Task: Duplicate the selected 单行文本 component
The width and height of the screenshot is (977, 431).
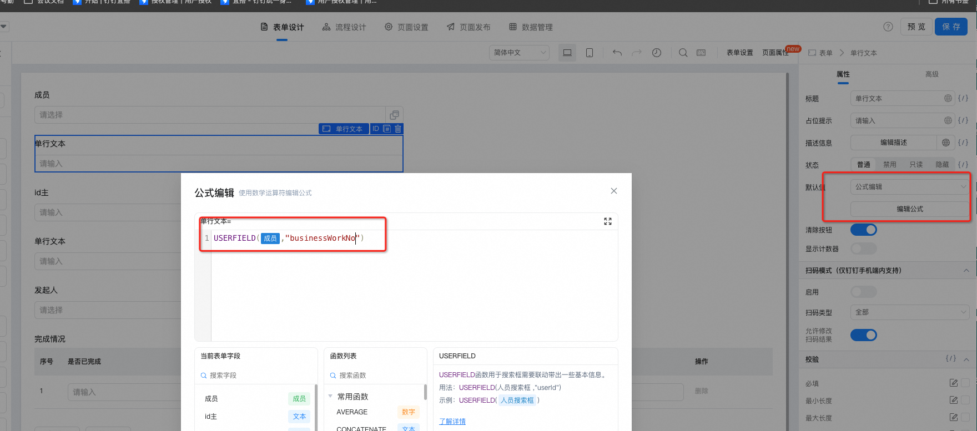Action: click(x=387, y=129)
